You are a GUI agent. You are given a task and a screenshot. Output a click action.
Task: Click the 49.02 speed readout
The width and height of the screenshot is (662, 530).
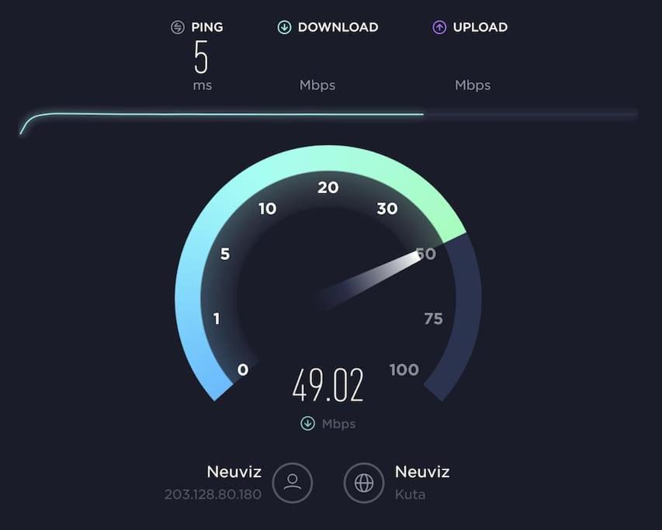(x=328, y=384)
